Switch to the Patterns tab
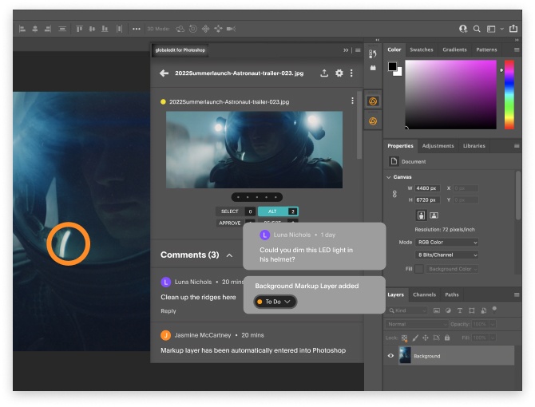The width and height of the screenshot is (535, 407). 486,49
